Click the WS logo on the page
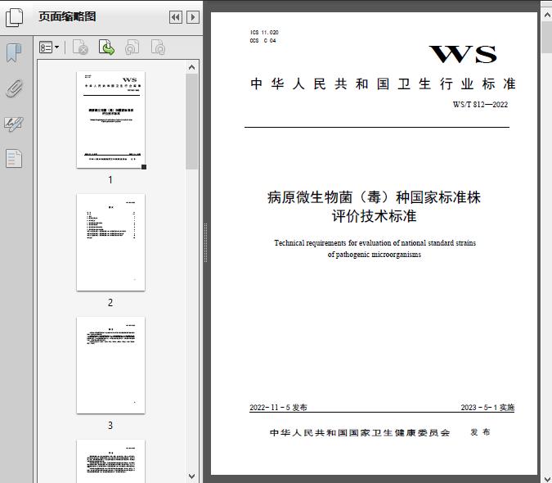This screenshot has width=552, height=483. point(463,54)
